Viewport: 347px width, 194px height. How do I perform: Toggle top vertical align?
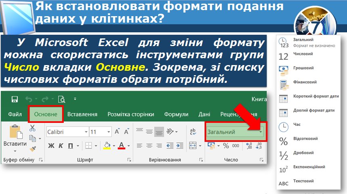coord(140,130)
